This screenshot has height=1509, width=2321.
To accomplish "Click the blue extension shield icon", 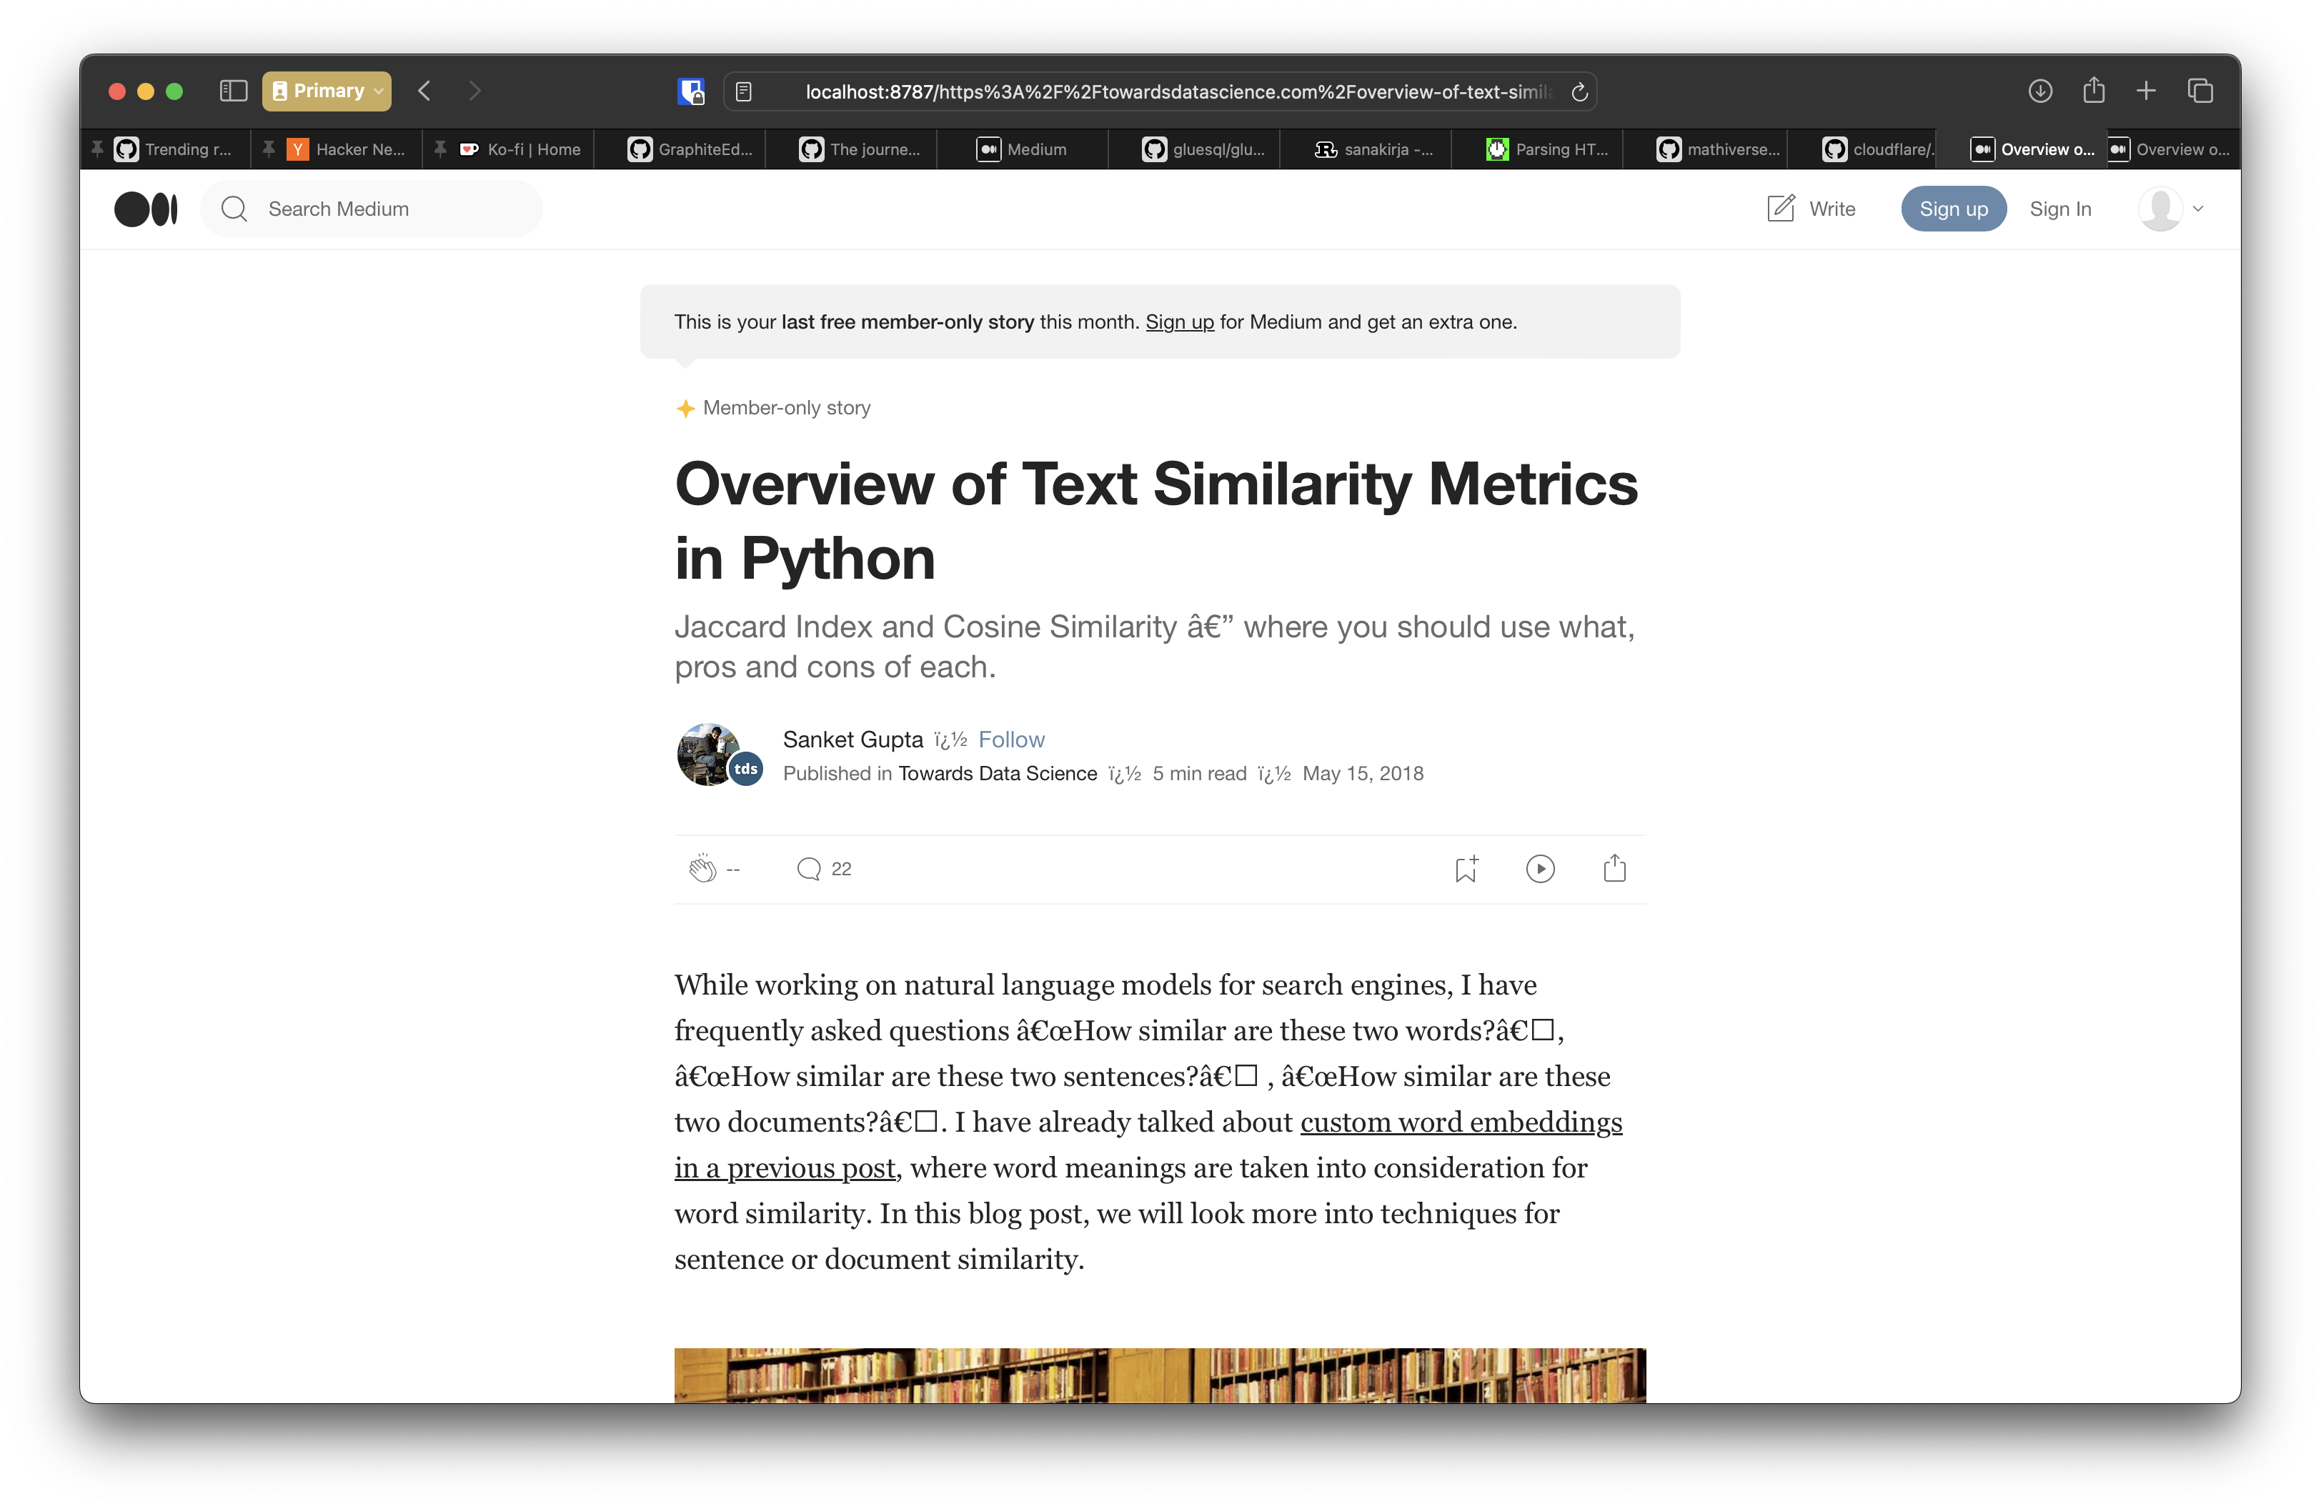I will tap(692, 91).
